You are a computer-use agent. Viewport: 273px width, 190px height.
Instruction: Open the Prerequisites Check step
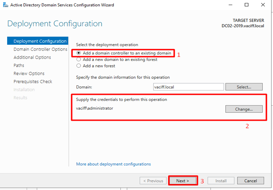(x=33, y=82)
